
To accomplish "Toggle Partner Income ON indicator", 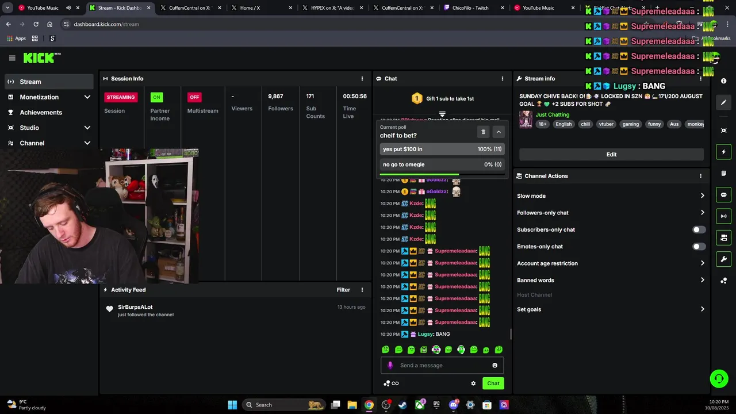I will 156,97.
